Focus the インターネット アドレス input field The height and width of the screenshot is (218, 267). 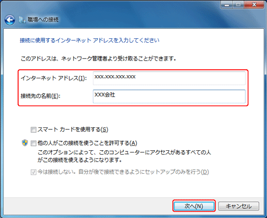point(169,78)
